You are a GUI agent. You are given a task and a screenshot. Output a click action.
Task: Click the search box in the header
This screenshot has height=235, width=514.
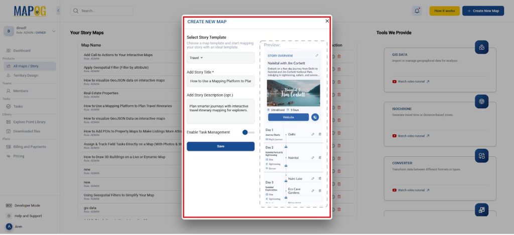click(x=101, y=11)
